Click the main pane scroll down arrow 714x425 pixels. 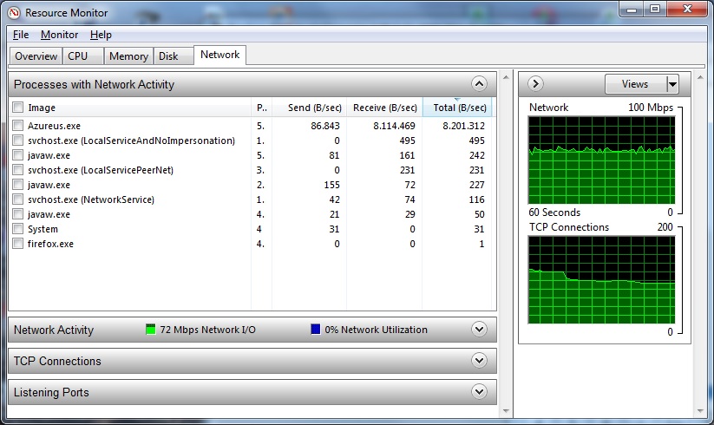point(506,411)
